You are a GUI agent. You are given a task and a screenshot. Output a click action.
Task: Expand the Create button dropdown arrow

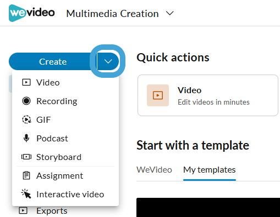tap(108, 61)
